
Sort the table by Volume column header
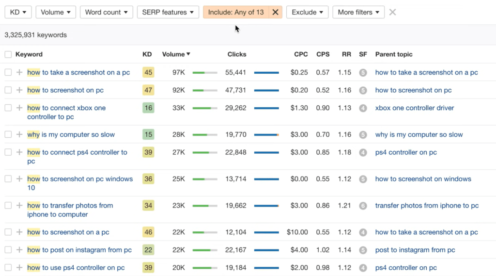[x=176, y=54]
